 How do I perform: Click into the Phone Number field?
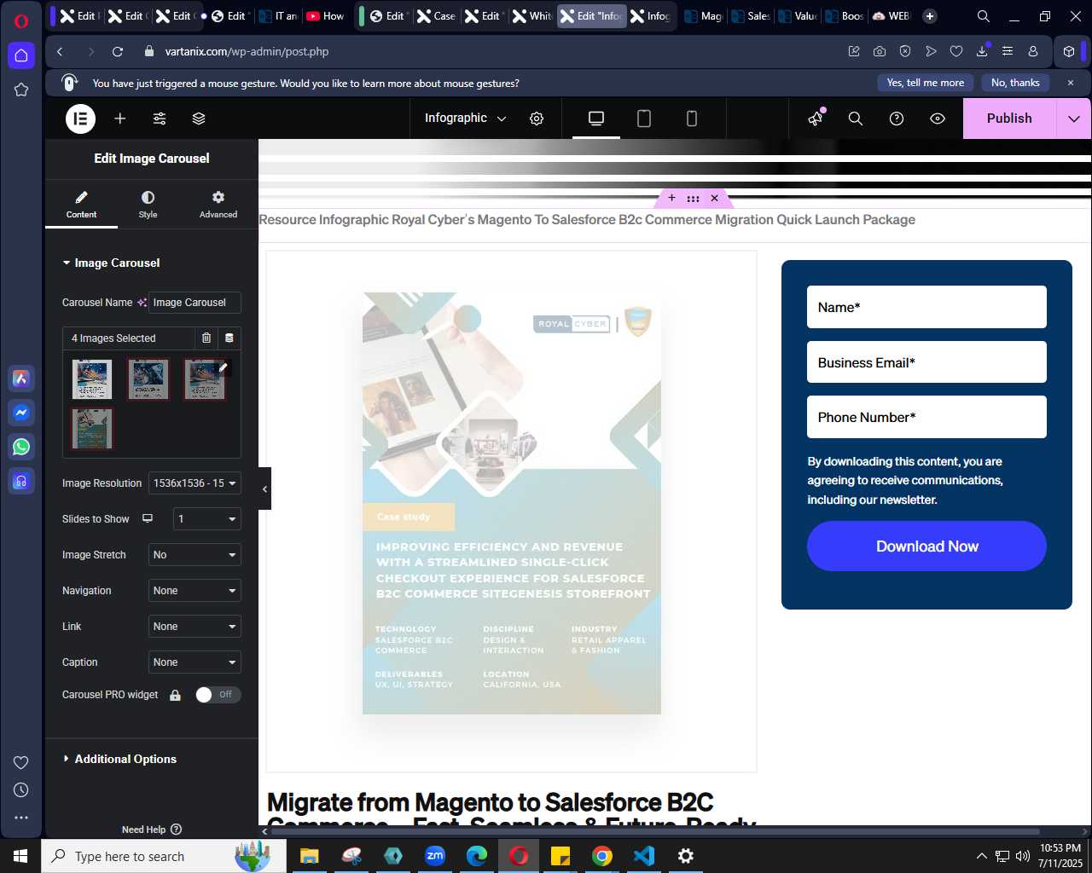(x=926, y=417)
